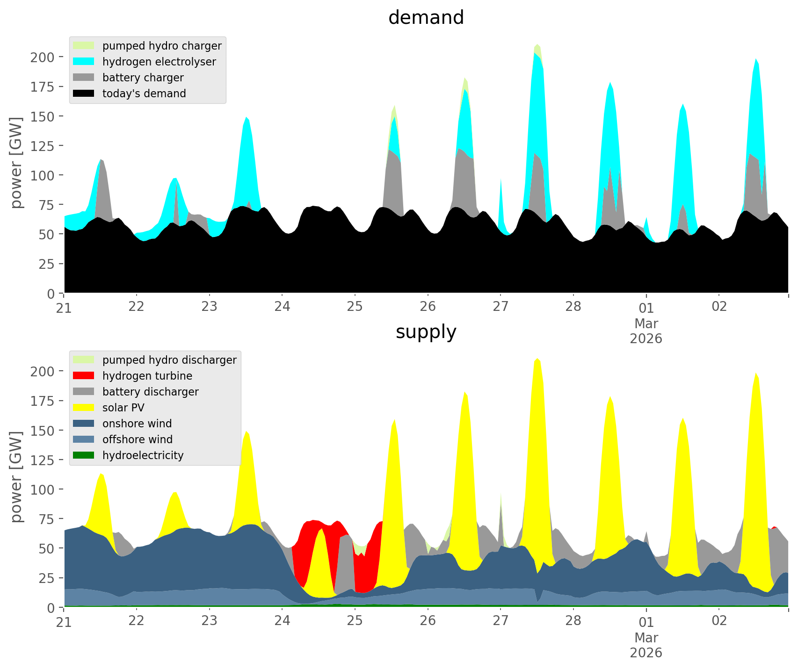Viewport: 798px width, 669px height.
Task: Click the 'demand' chart title
Action: (426, 18)
